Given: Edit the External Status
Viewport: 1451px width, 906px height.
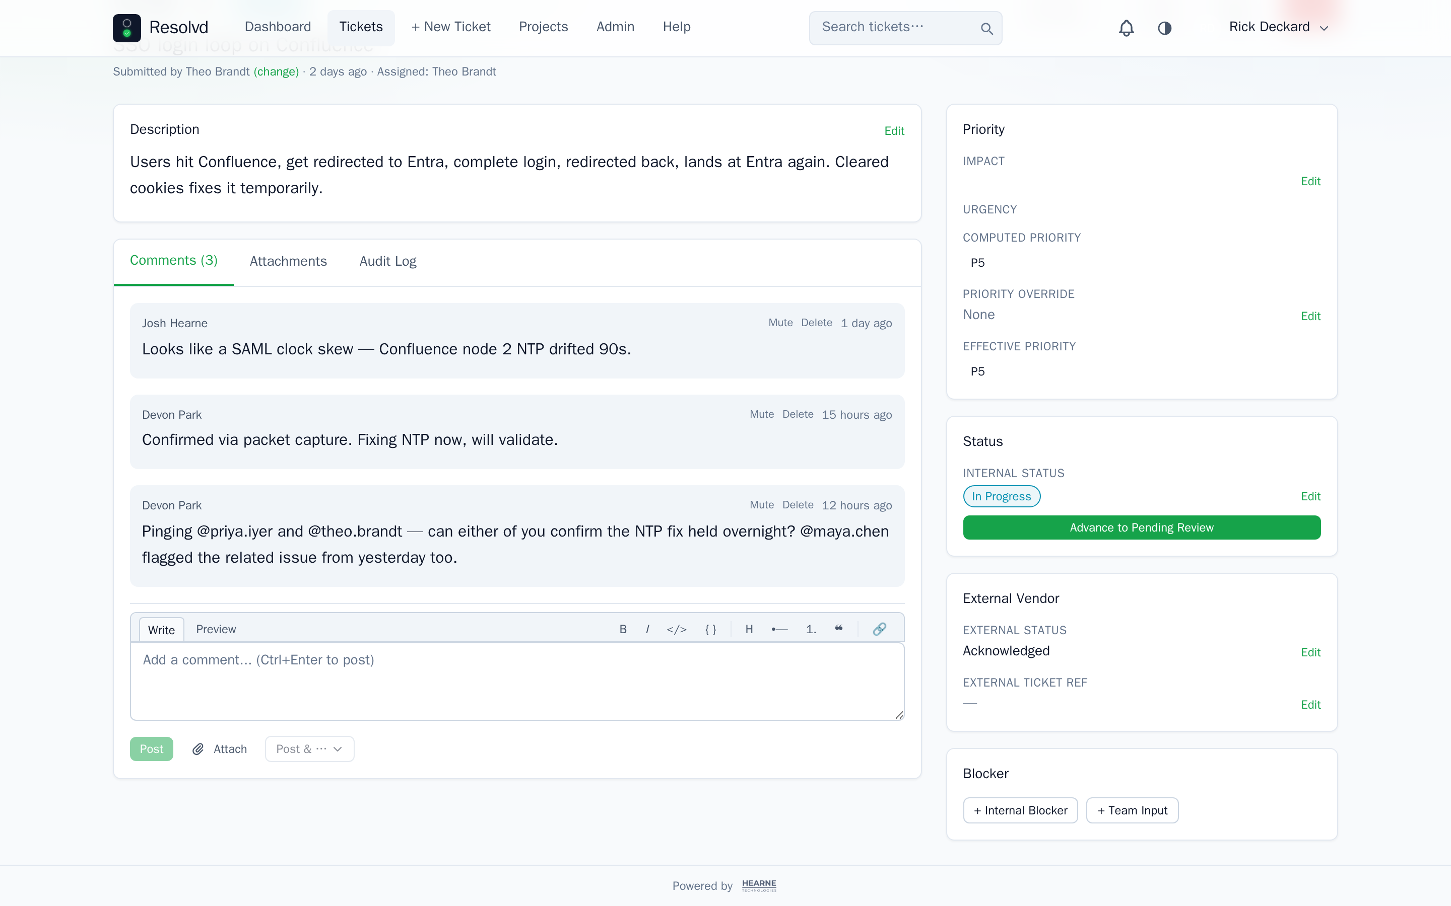Looking at the screenshot, I should pyautogui.click(x=1310, y=652).
